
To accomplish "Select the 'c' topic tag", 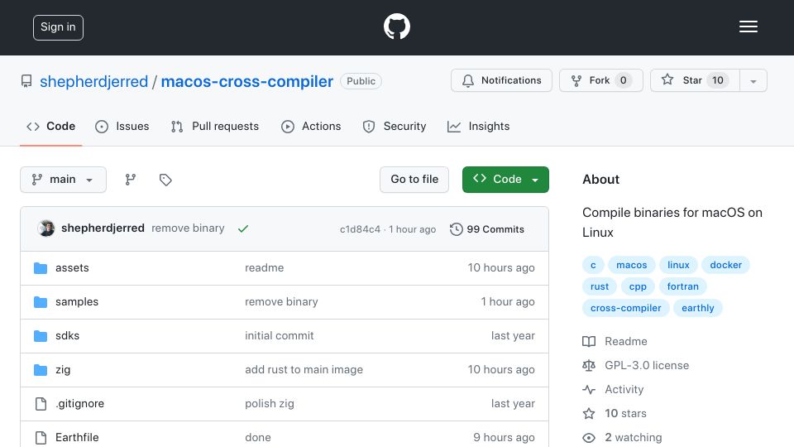I will pyautogui.click(x=593, y=265).
